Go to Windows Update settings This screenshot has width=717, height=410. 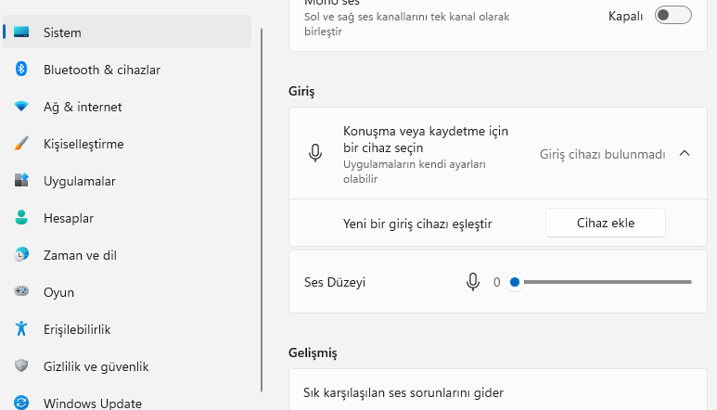92,404
